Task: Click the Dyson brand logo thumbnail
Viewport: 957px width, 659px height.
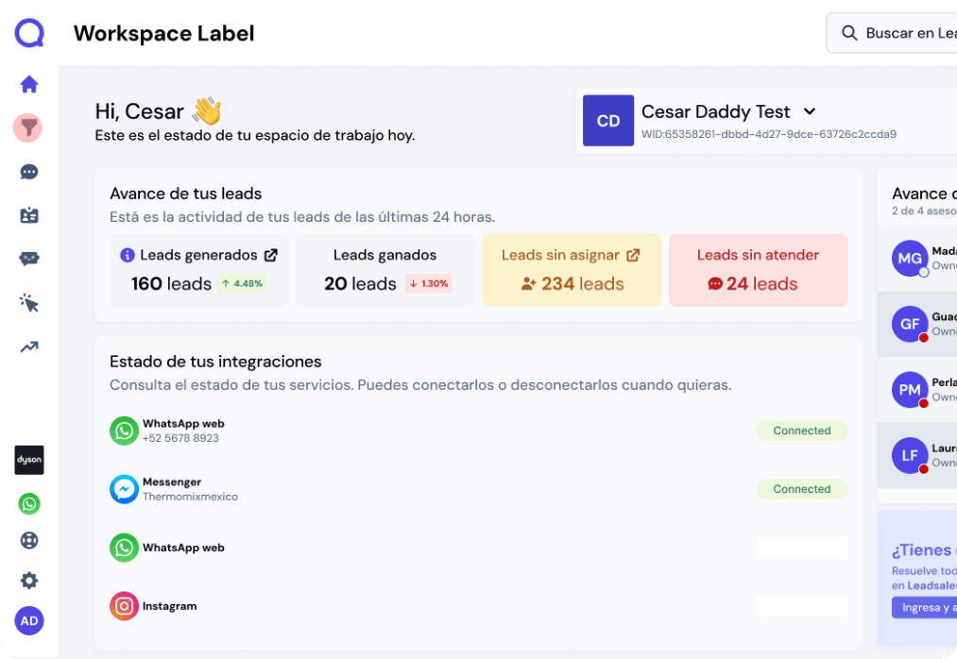Action: tap(29, 460)
